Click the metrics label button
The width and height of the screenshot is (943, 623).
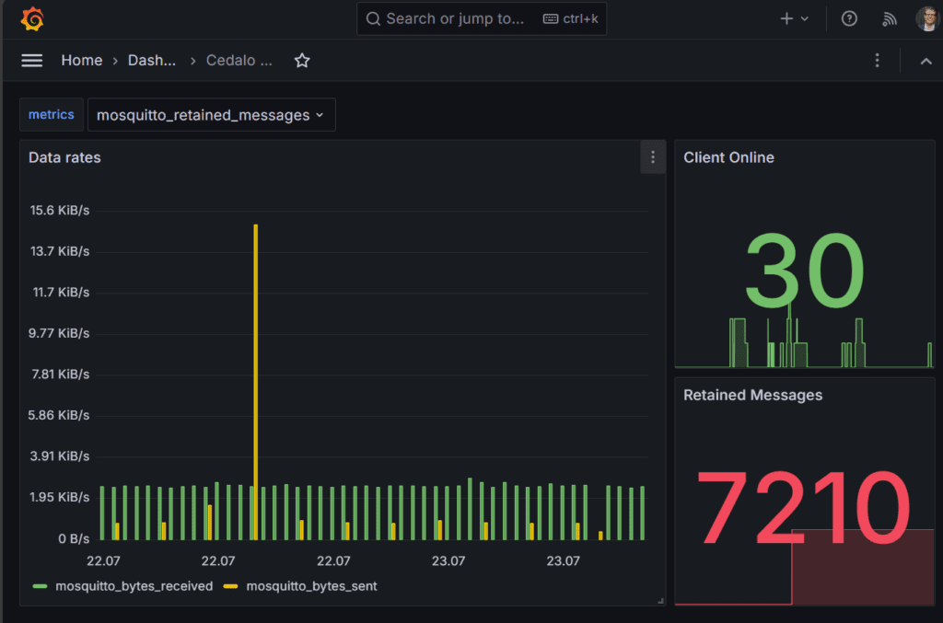point(51,114)
